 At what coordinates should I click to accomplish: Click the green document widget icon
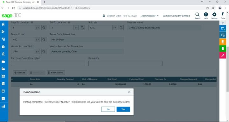[223, 49]
